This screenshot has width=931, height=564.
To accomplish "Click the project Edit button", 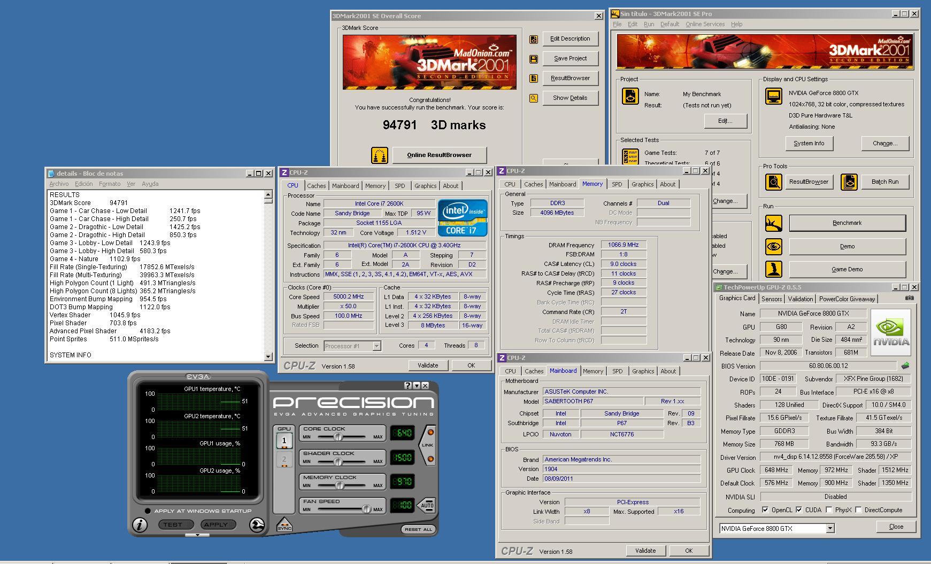I will click(725, 121).
